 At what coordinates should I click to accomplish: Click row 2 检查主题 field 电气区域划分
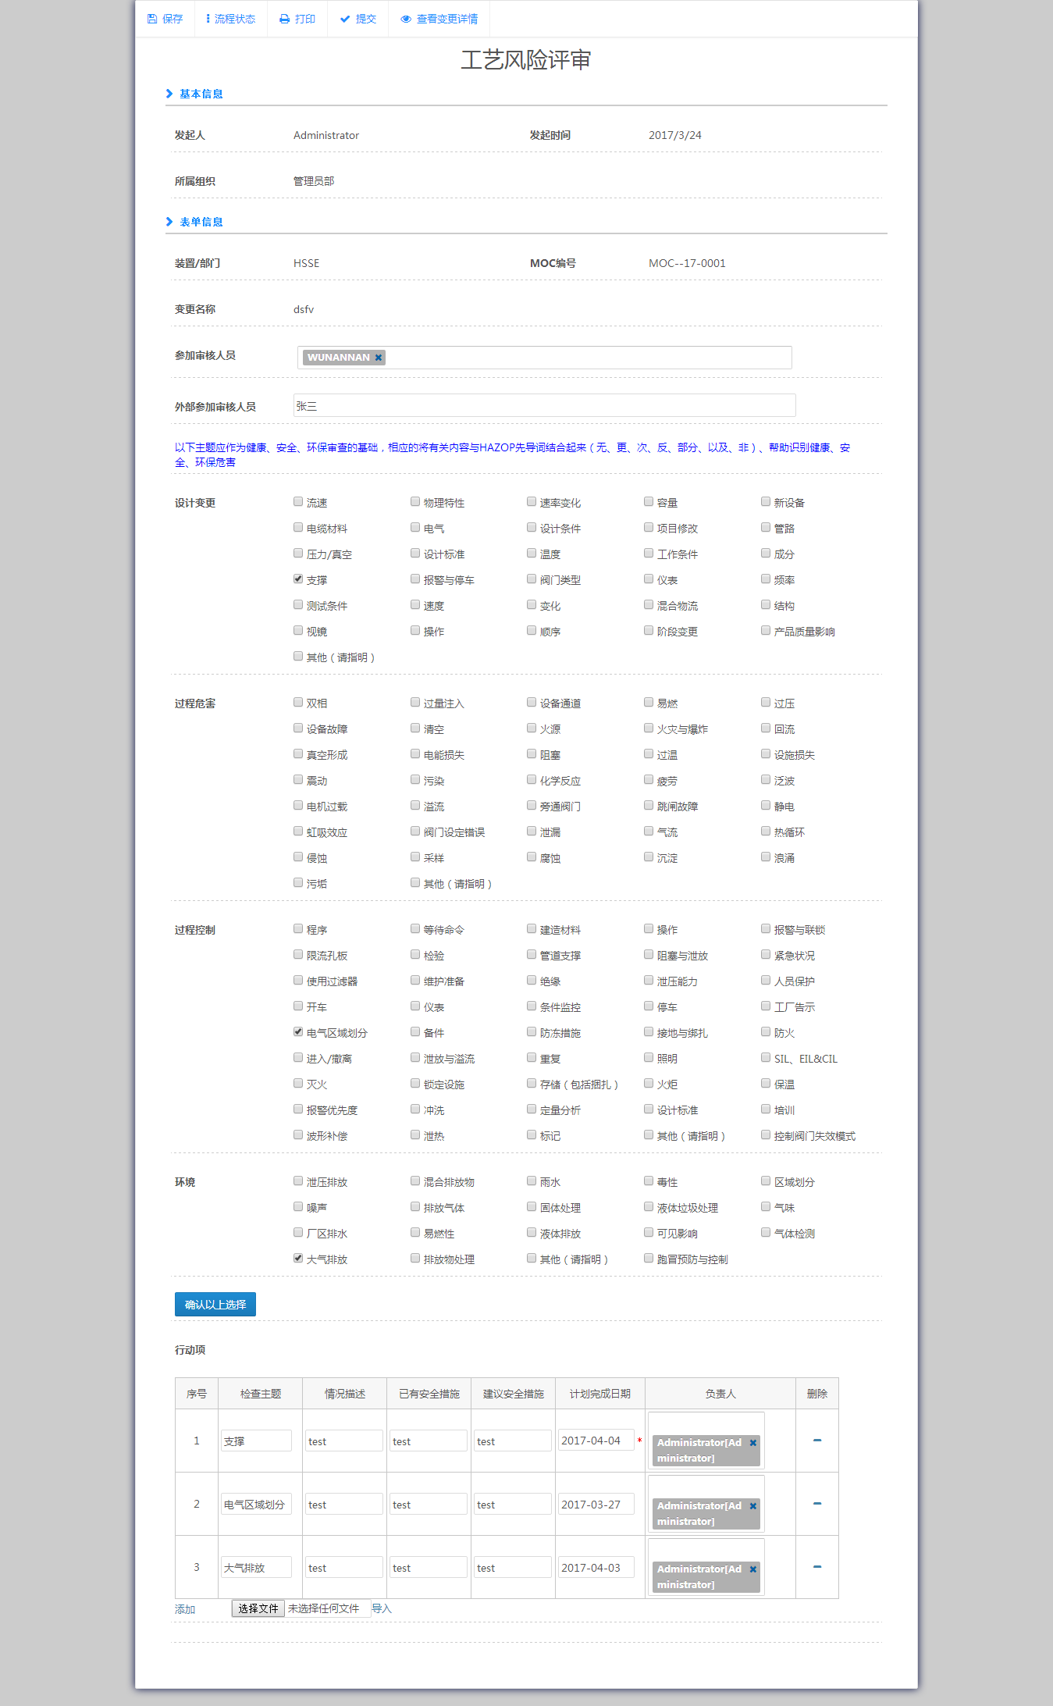(256, 1504)
